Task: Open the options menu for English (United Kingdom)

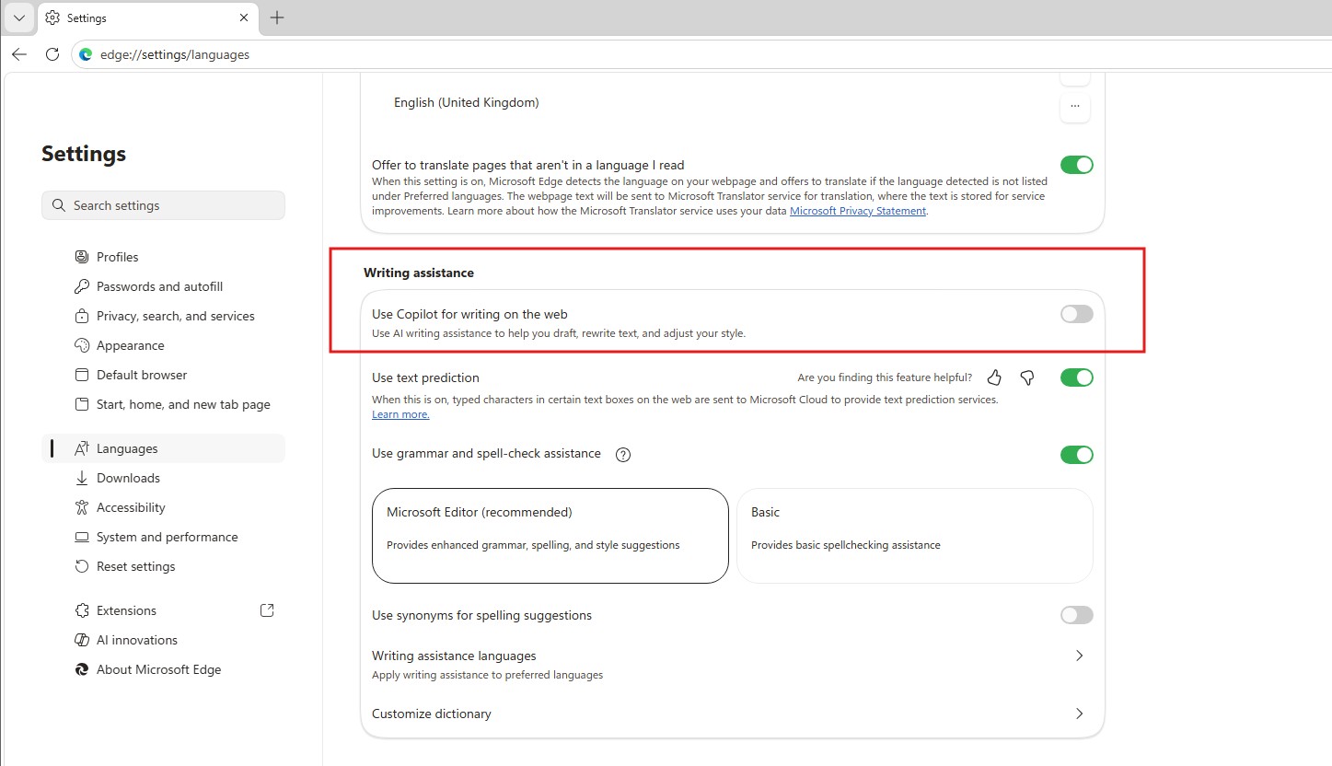Action: (1074, 107)
